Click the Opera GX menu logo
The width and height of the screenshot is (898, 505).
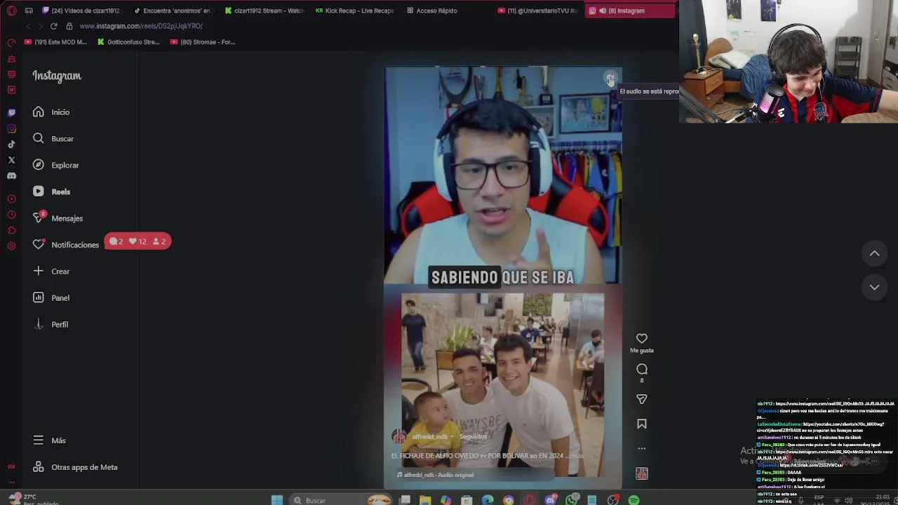[x=11, y=11]
